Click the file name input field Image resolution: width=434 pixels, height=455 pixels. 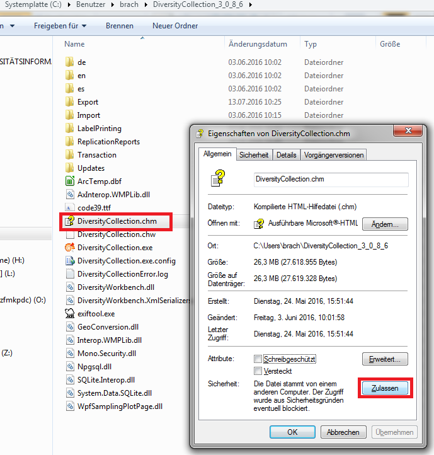(330, 180)
